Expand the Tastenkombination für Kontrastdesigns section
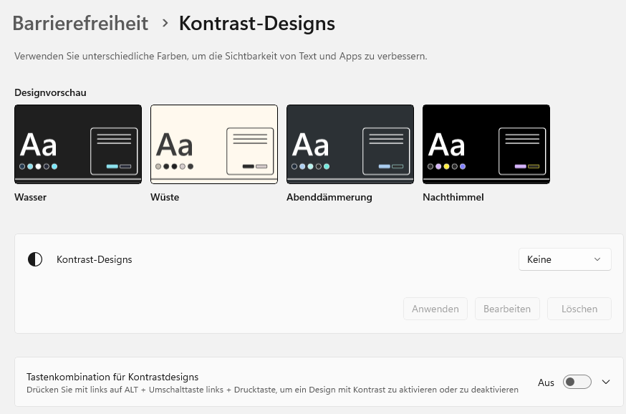 606,382
